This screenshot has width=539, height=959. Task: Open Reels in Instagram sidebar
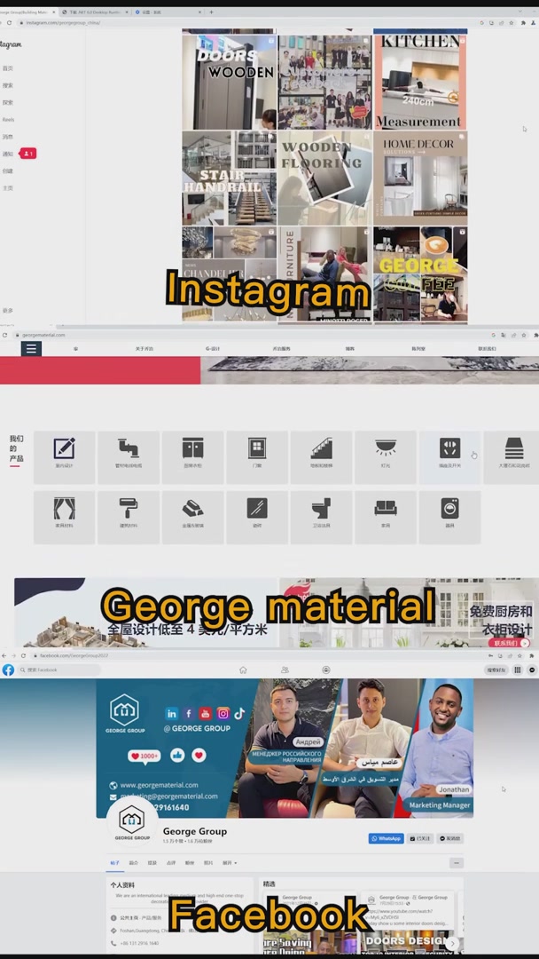pos(8,120)
